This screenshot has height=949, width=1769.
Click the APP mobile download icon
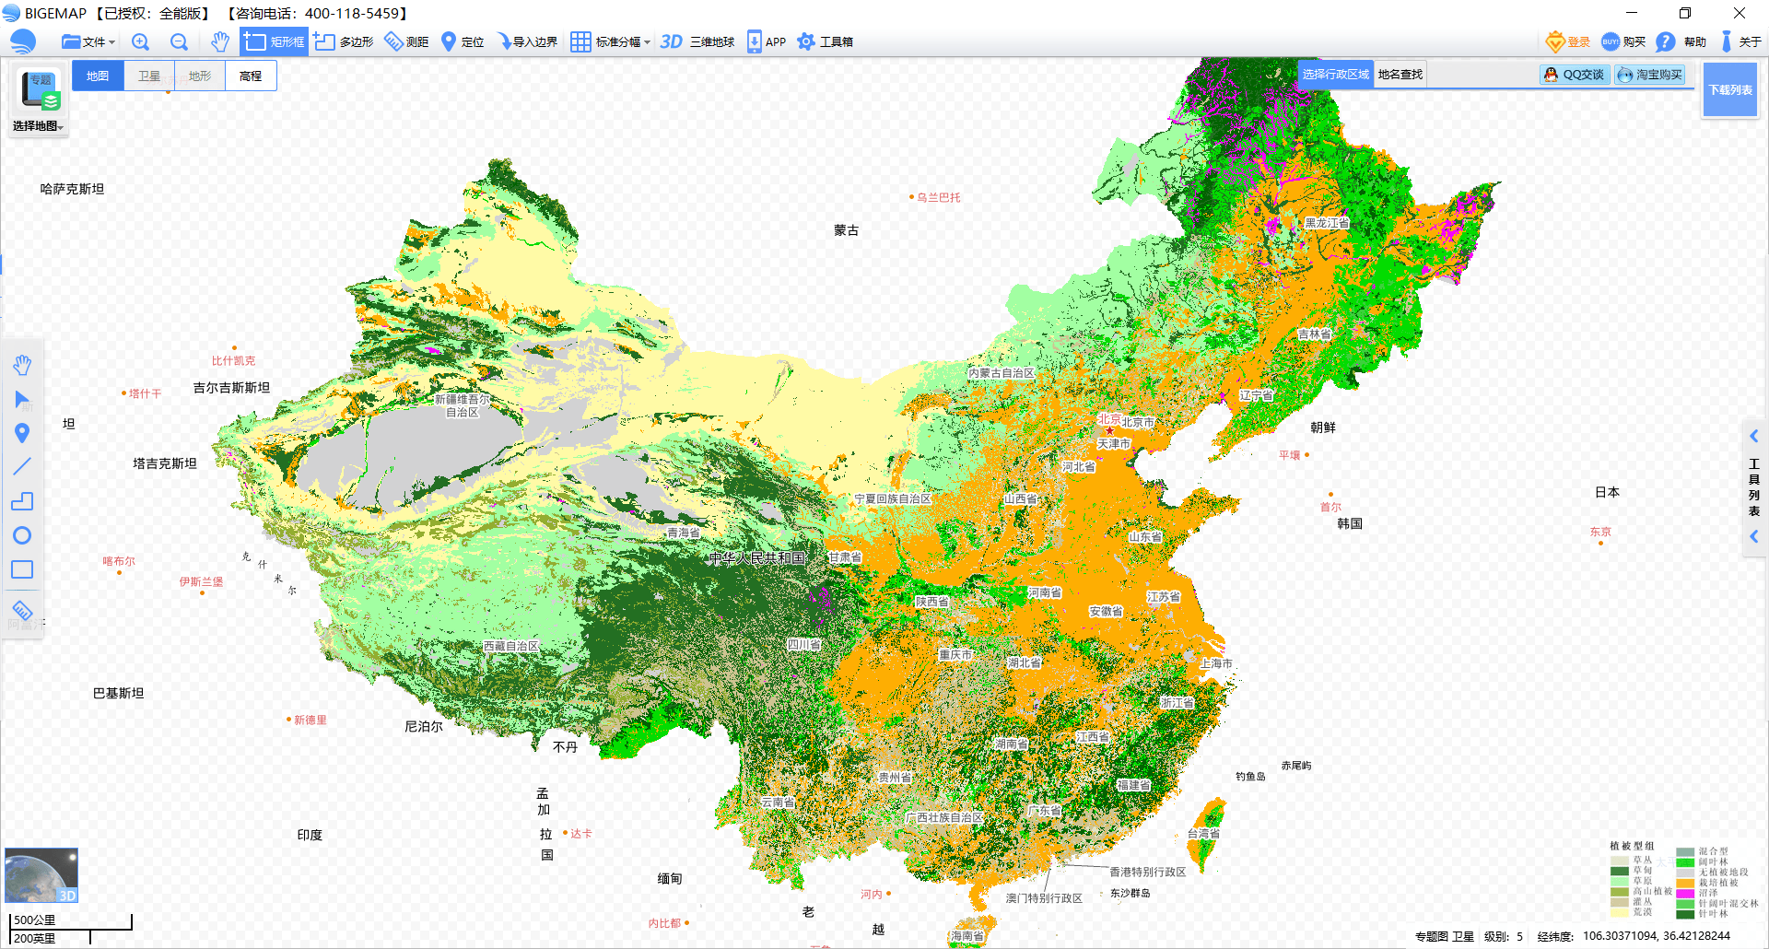click(x=766, y=41)
